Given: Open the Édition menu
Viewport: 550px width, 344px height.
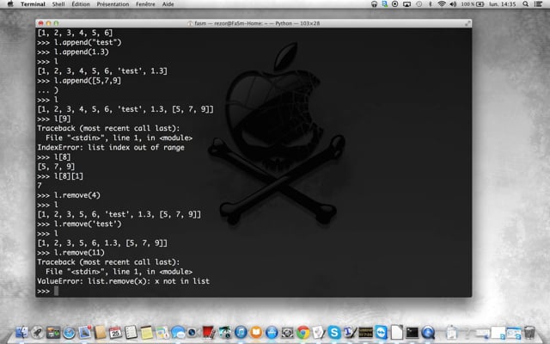Looking at the screenshot, I should pyautogui.click(x=81, y=4).
